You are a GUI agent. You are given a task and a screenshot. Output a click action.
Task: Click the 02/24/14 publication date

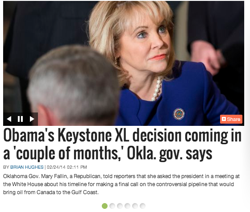[56, 167]
